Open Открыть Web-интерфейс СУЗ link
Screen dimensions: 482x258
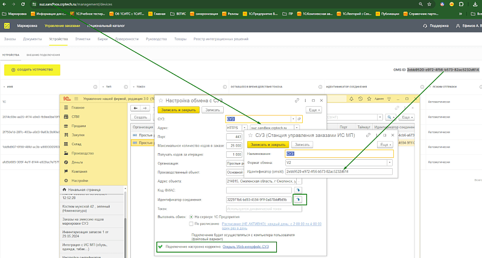coord(246,247)
